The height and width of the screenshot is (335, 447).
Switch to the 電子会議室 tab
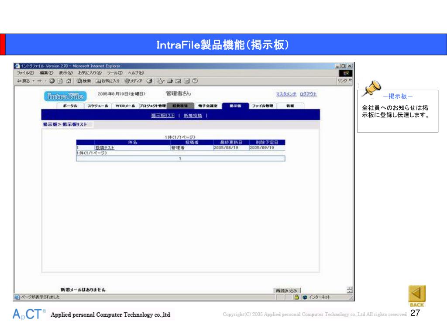point(208,106)
